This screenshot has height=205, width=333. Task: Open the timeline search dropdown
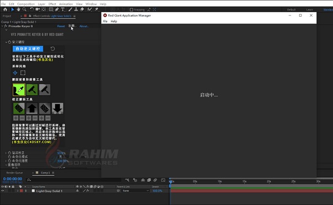click(x=29, y=180)
